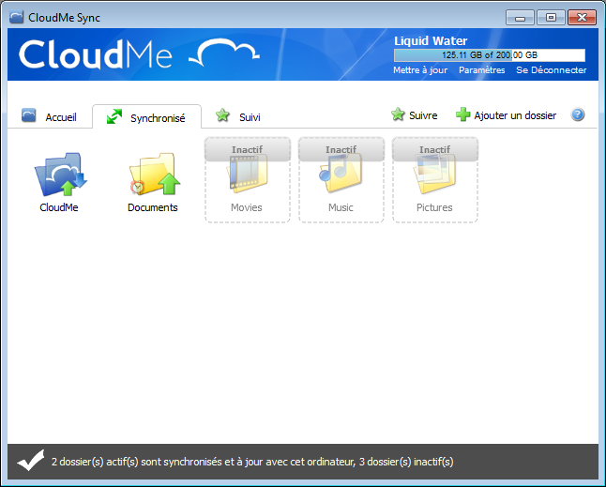Click the CloudMe logo in the banner
Screen dimensions: 606x487
(x=139, y=54)
